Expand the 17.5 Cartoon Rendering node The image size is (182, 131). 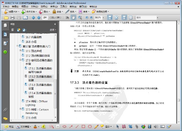coord(20,109)
